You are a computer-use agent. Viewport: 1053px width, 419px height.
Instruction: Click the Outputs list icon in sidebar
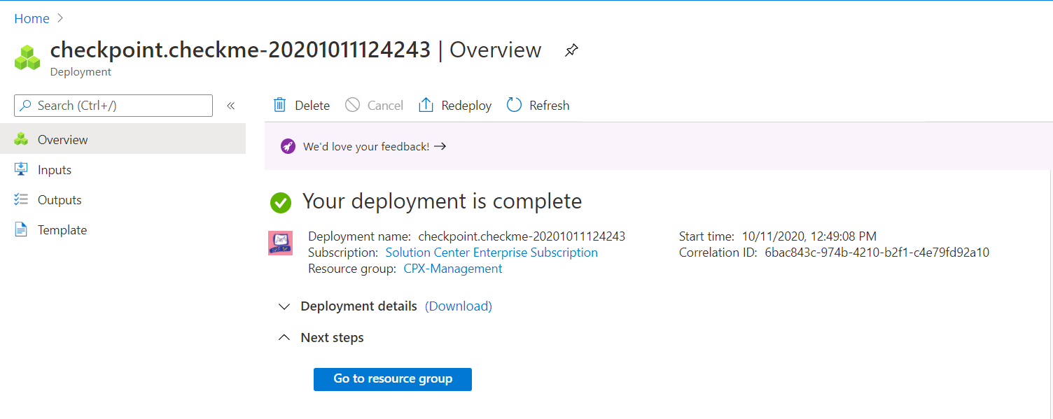coord(21,199)
